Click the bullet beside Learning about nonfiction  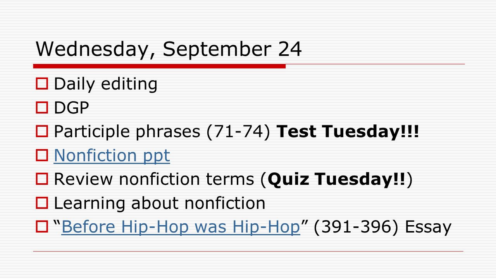pyautogui.click(x=41, y=203)
